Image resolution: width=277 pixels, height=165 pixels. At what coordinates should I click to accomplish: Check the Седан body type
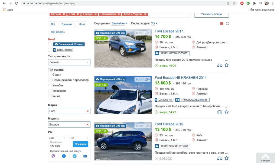tap(50, 75)
